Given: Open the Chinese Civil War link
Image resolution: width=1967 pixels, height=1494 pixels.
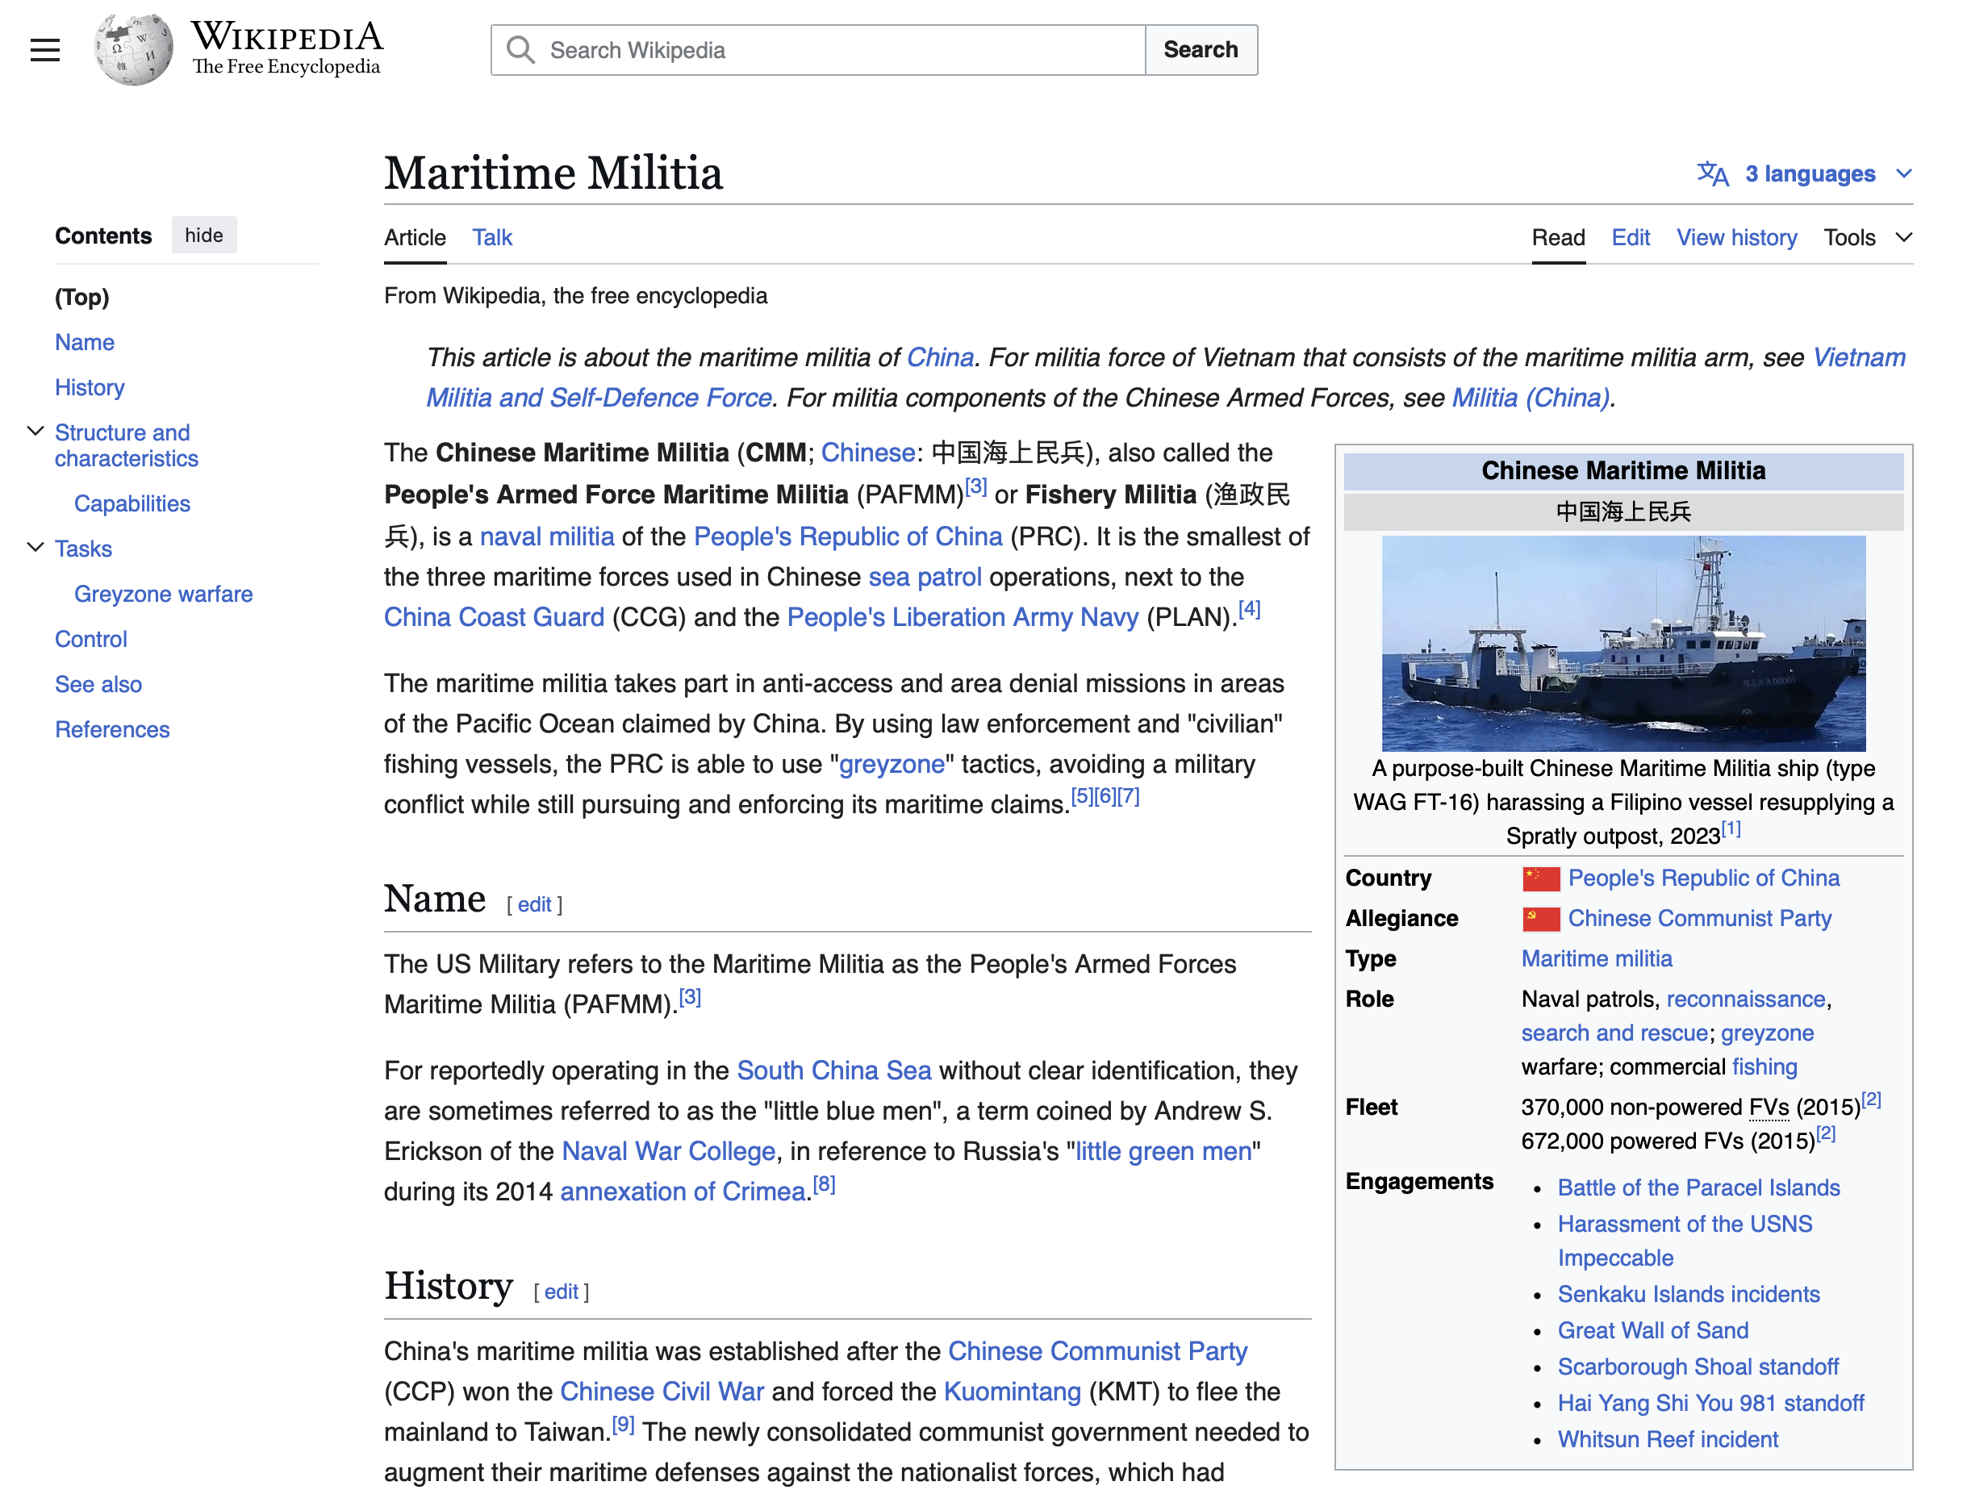Looking at the screenshot, I should coord(662,1392).
